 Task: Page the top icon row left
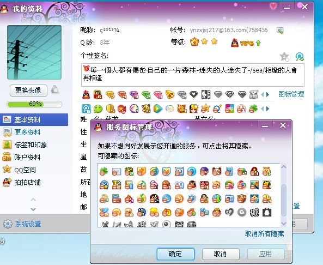point(262,95)
